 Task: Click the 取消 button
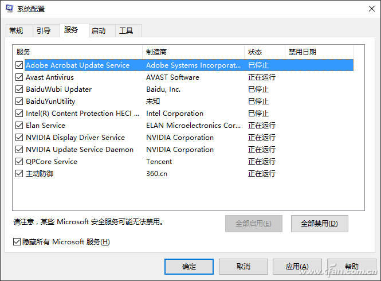[243, 267]
